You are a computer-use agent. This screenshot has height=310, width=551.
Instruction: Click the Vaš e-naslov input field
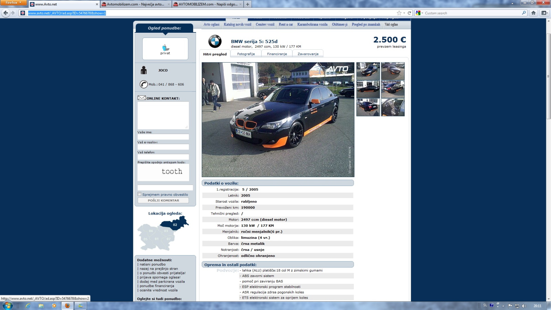coord(163,147)
